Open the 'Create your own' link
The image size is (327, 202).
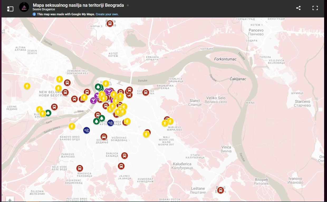tap(107, 14)
